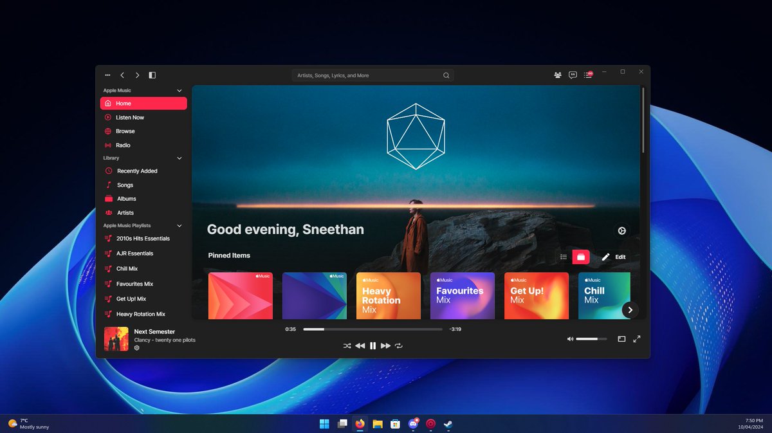Open Heavy Rotation Mix in the sidebar playlists

coord(143,314)
